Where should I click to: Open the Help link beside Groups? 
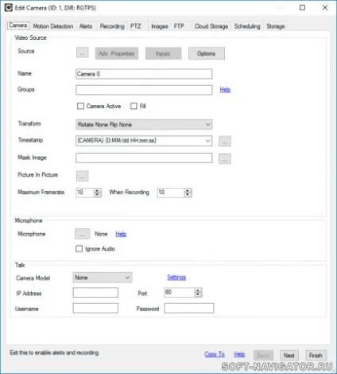coord(225,90)
